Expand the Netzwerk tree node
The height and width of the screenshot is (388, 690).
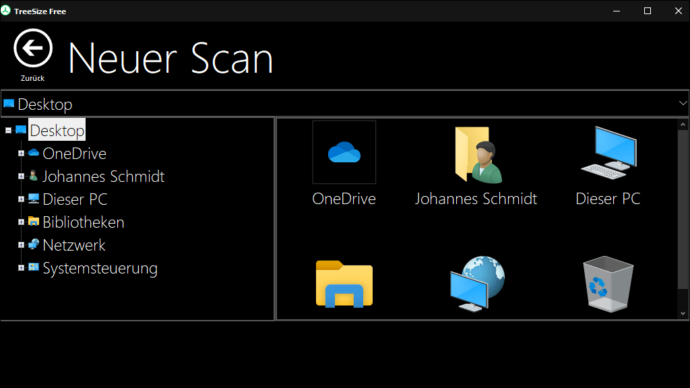click(21, 245)
